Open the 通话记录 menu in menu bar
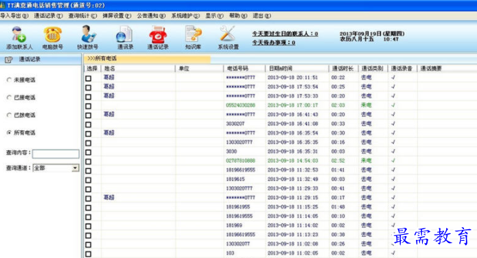This screenshot has height=258, width=477. [48, 16]
